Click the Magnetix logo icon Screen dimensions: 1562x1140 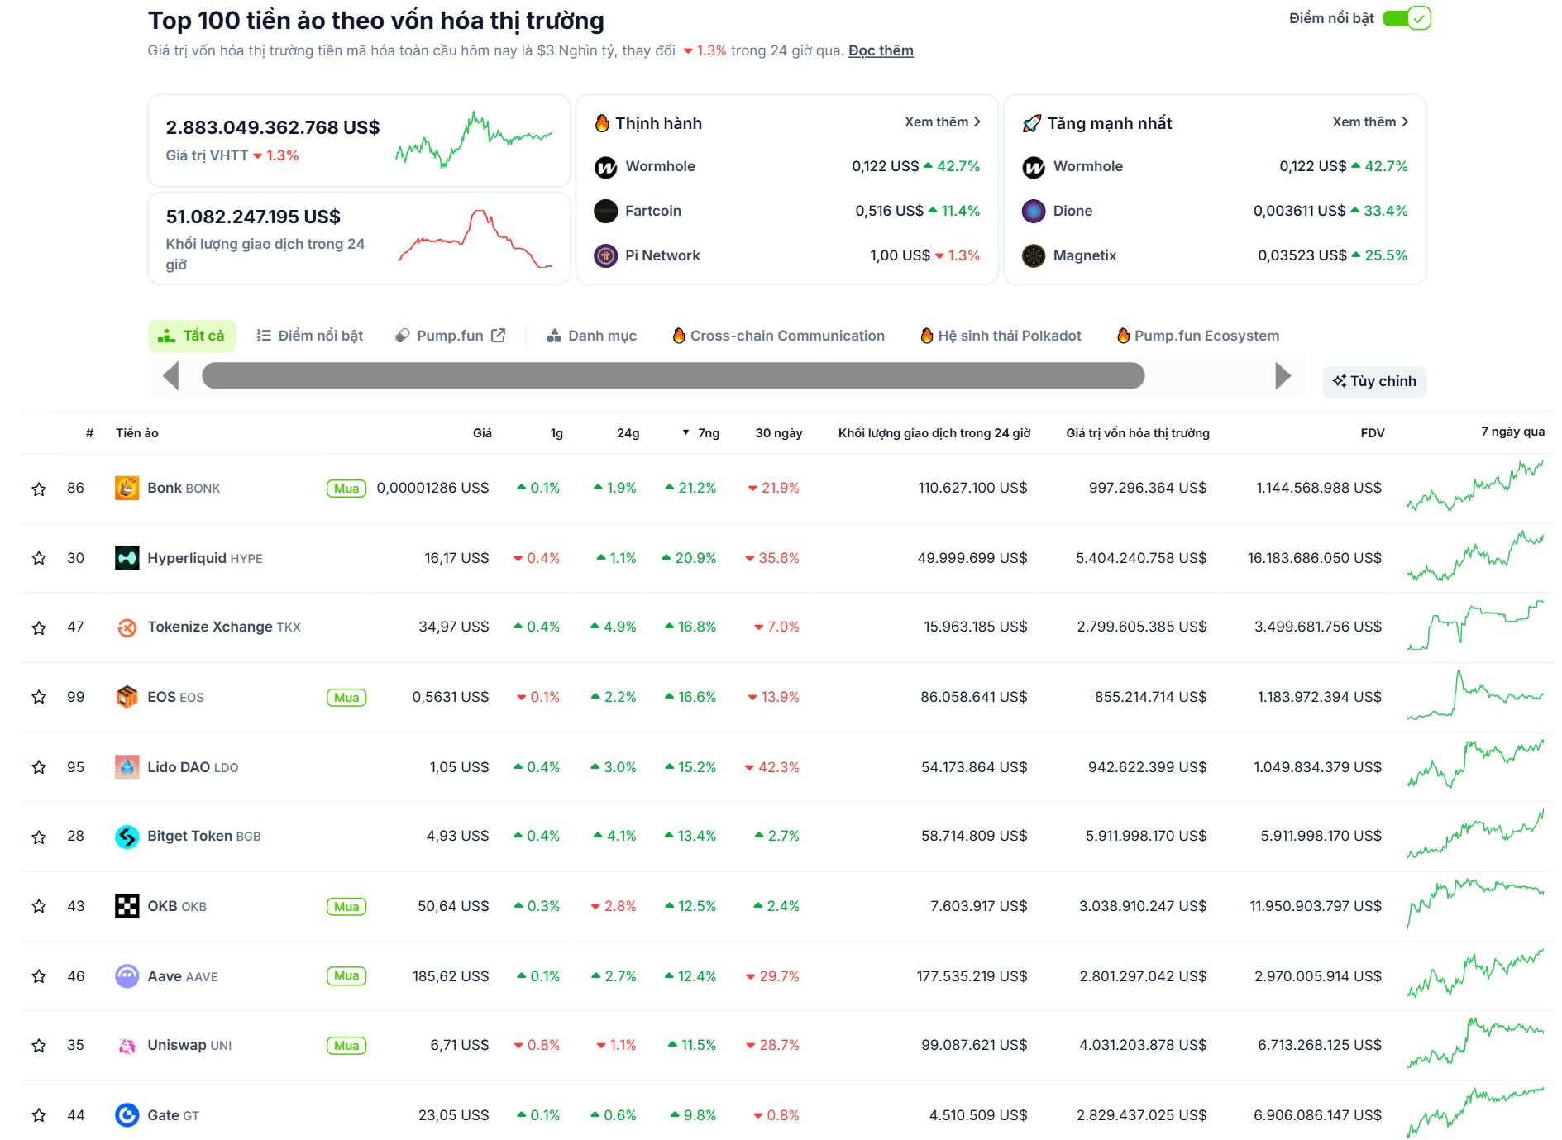(1034, 256)
